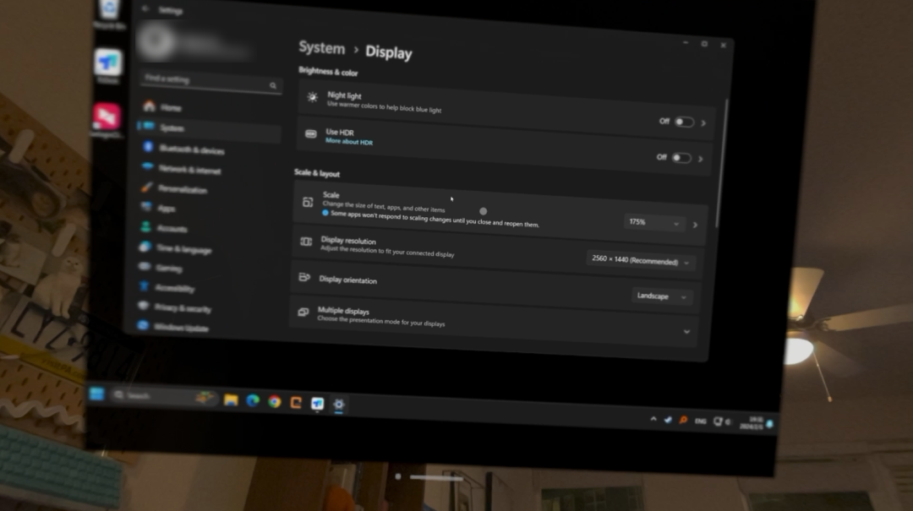Open Network & internet settings
The image size is (913, 511).
point(190,169)
